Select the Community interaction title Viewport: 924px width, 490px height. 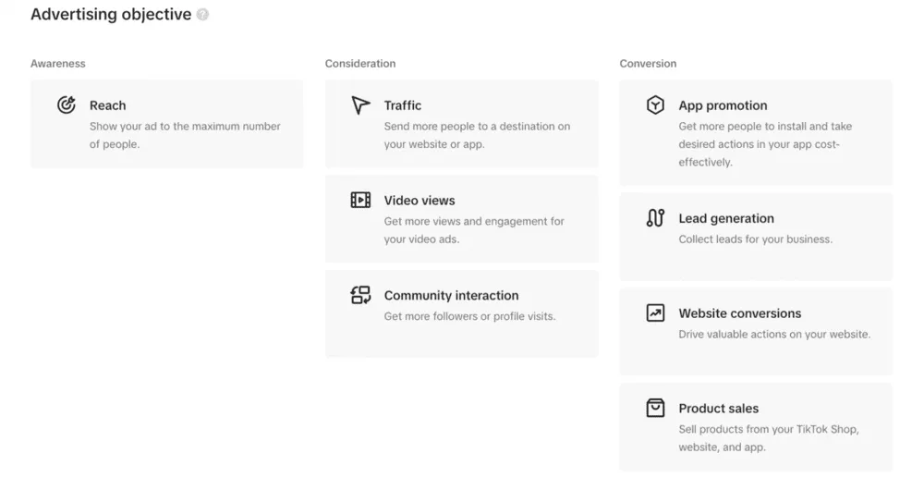click(x=451, y=296)
